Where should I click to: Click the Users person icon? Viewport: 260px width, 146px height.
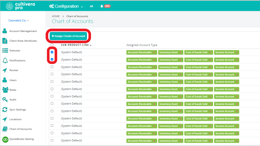point(5,80)
